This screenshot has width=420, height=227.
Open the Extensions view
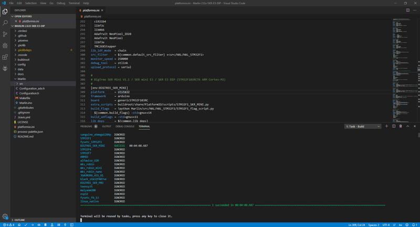point(5,57)
